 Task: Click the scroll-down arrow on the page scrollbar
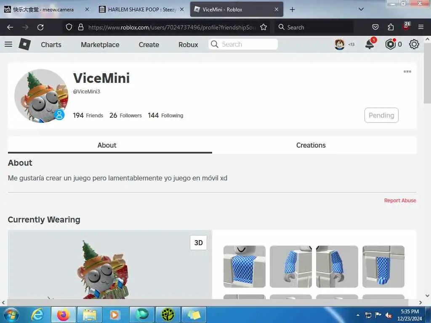(x=427, y=296)
